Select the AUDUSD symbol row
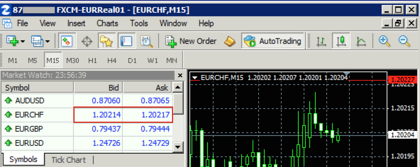 (87, 101)
